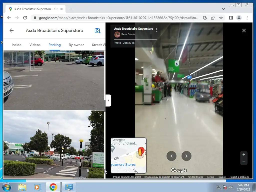Open a new browser tab

coord(71,9)
